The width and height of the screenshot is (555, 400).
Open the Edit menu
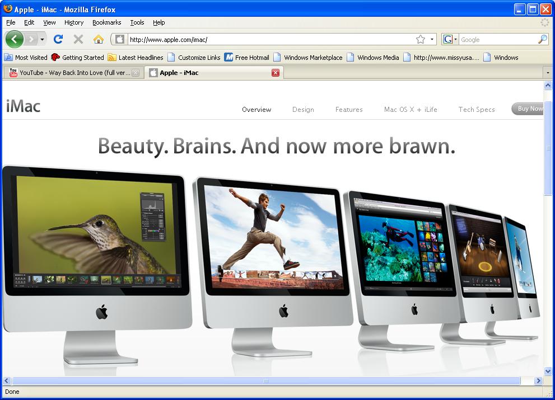click(x=29, y=22)
